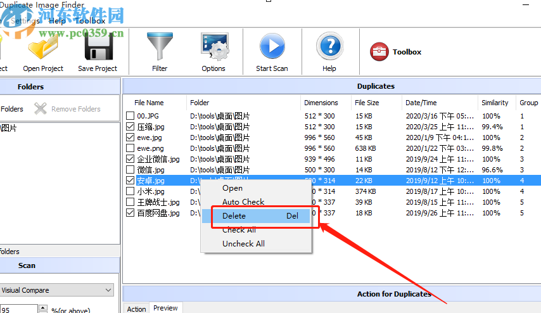Uncheck the 压缩.jpg checkbox
The width and height of the screenshot is (541, 313).
pyautogui.click(x=130, y=126)
